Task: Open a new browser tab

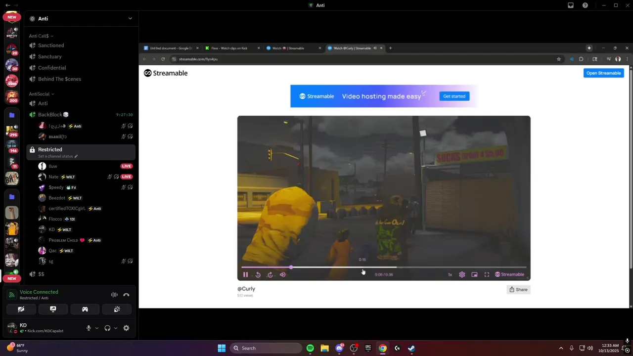Action: tap(390, 48)
